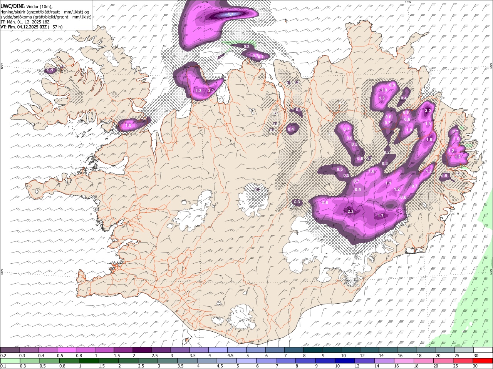Select snow legend swatch starting at 0.2
Viewport: 493px width, 369px height.
coord(10,350)
